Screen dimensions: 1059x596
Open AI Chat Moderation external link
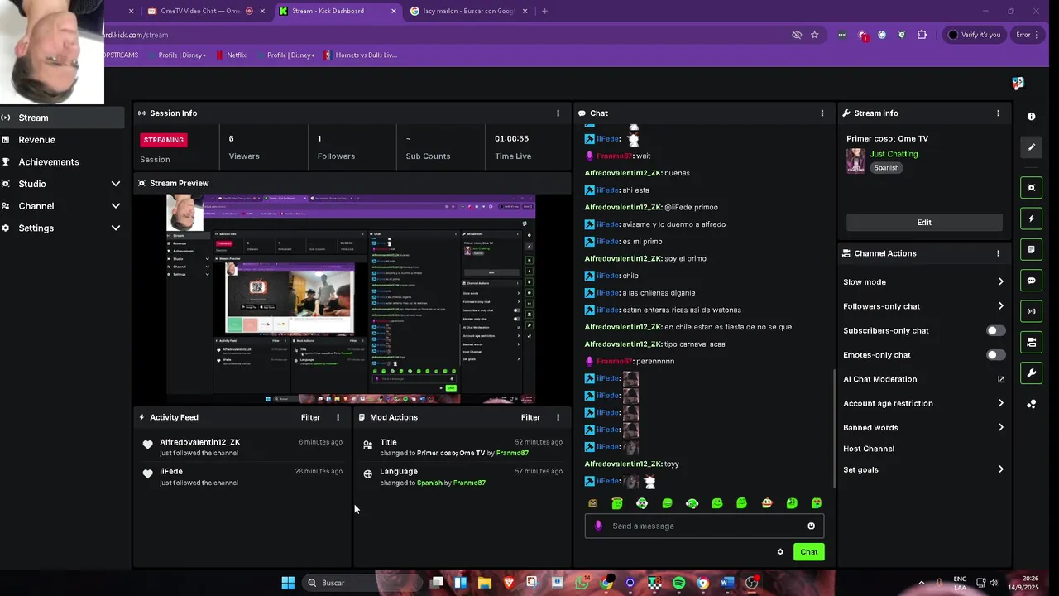coord(1001,379)
